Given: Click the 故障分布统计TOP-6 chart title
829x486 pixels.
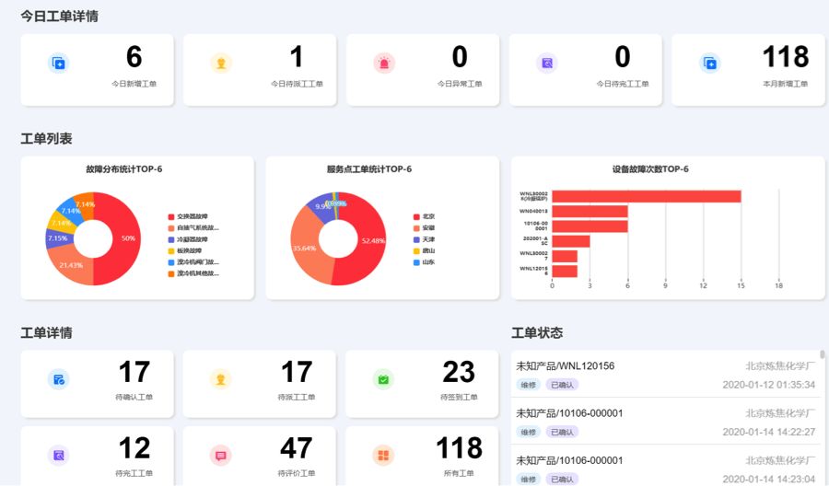Looking at the screenshot, I should (124, 169).
